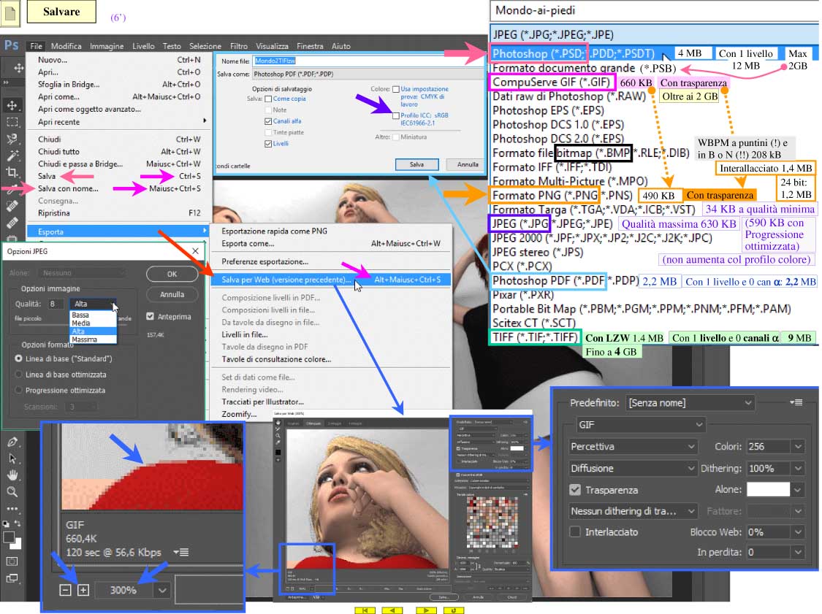Click the swap foreground/background colors icon
The height and width of the screenshot is (614, 822).
coord(18,523)
